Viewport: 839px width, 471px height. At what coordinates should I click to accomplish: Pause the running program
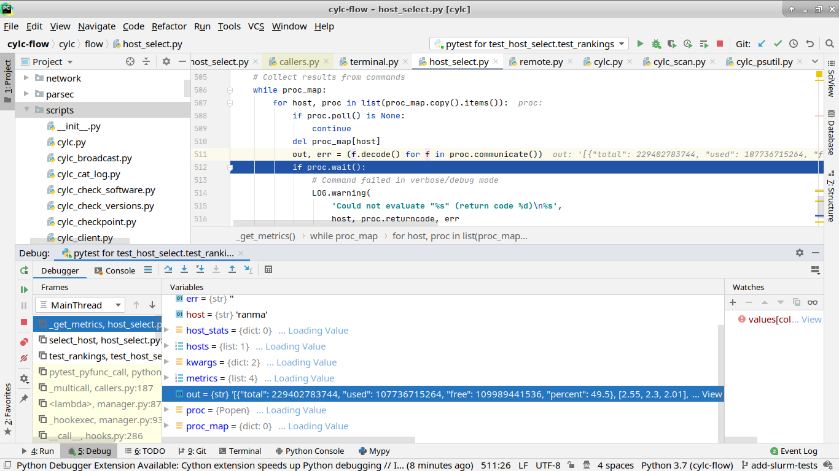click(23, 305)
